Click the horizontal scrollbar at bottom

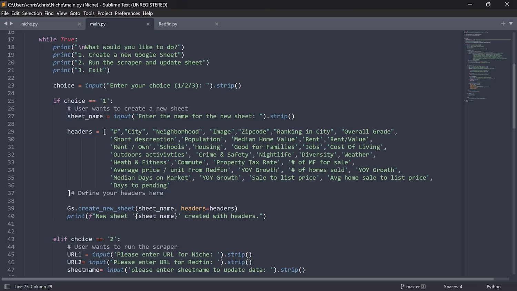(x=247, y=279)
